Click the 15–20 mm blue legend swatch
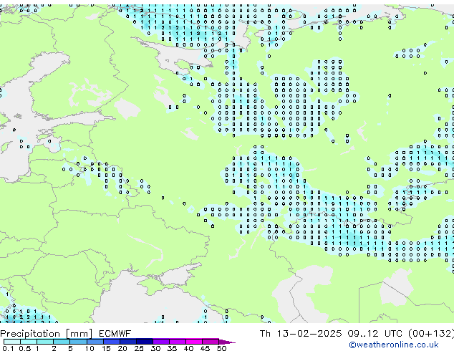Screen dimensions: 454x351 coord(112,342)
